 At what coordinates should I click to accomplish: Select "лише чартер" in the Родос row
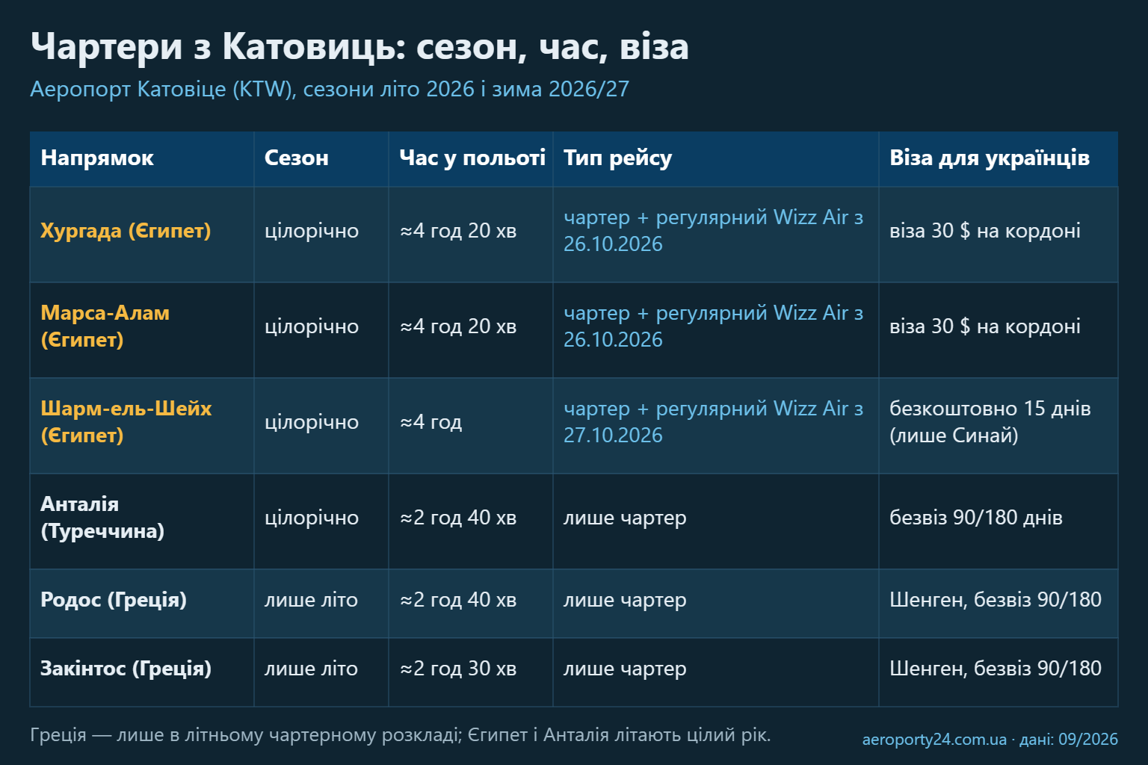tap(625, 600)
